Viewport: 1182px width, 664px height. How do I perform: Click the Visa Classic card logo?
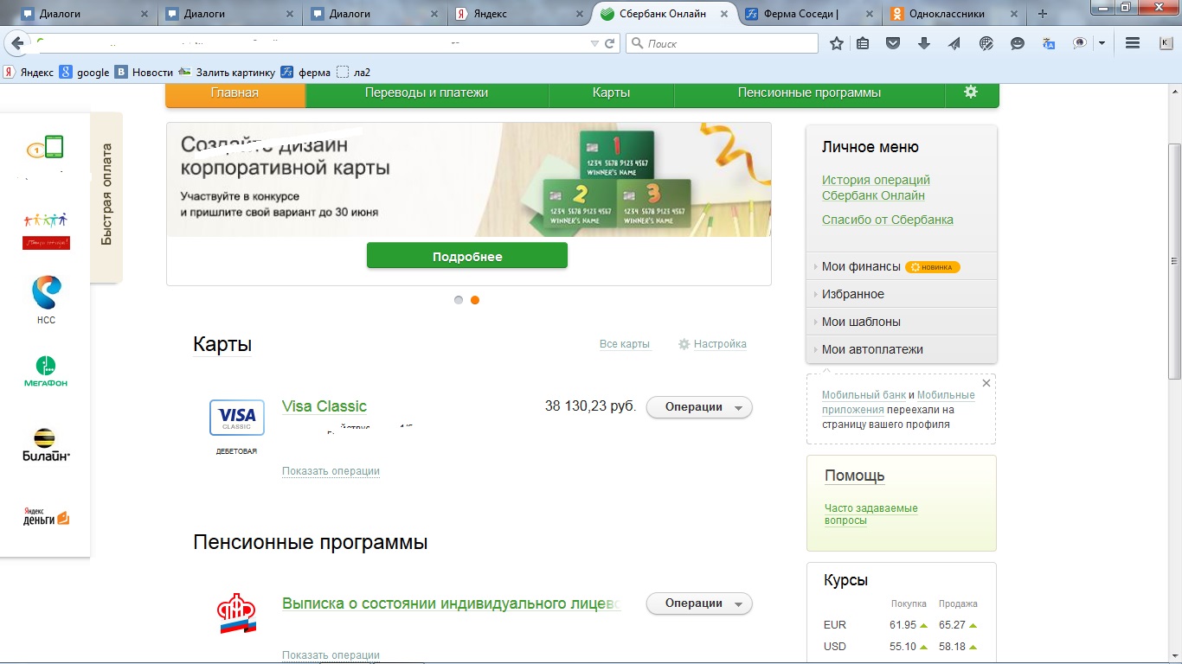[x=237, y=418]
